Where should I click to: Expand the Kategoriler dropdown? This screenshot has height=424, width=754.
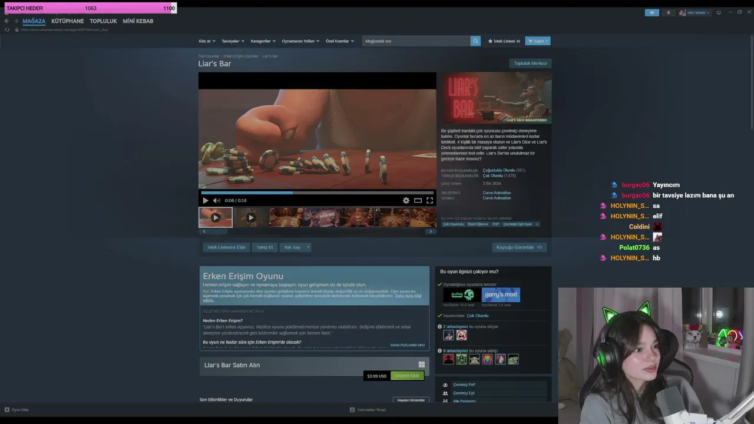[263, 41]
